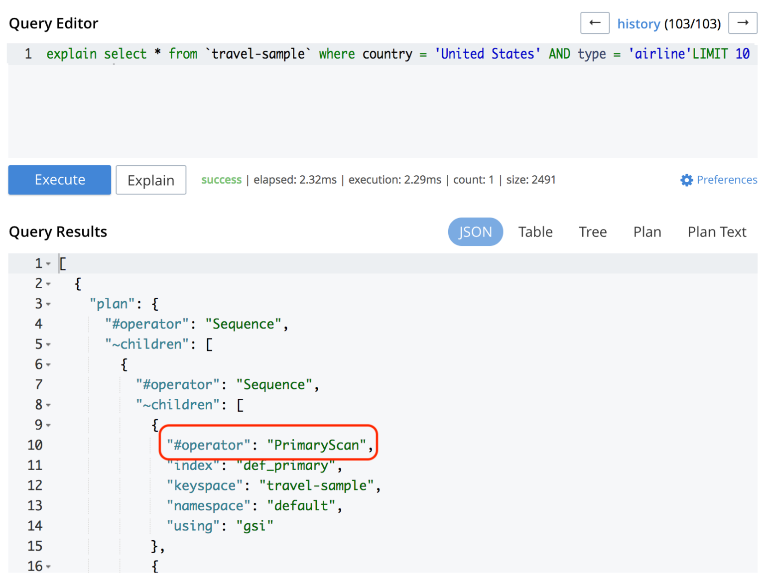Collapse the plan object on line 3

point(47,304)
